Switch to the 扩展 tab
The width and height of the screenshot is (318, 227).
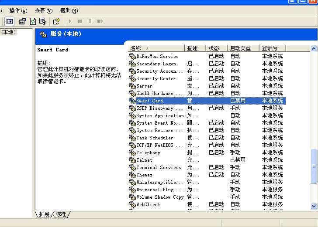(44, 214)
